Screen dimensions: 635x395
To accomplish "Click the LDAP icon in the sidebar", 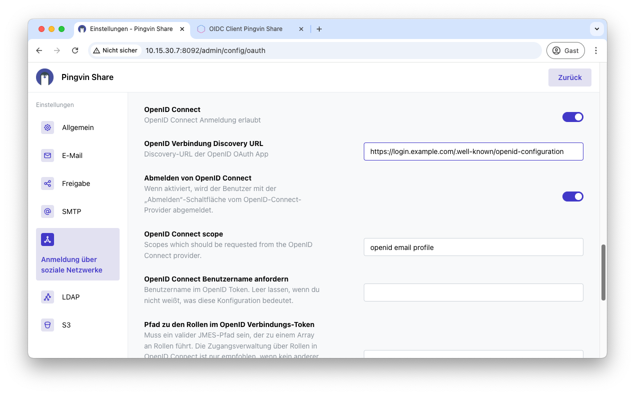I will pyautogui.click(x=47, y=296).
